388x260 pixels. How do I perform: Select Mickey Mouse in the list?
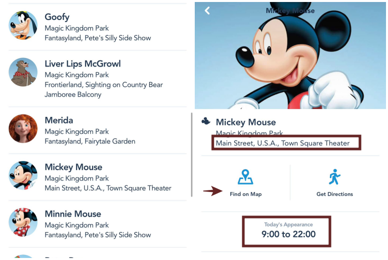point(74,167)
